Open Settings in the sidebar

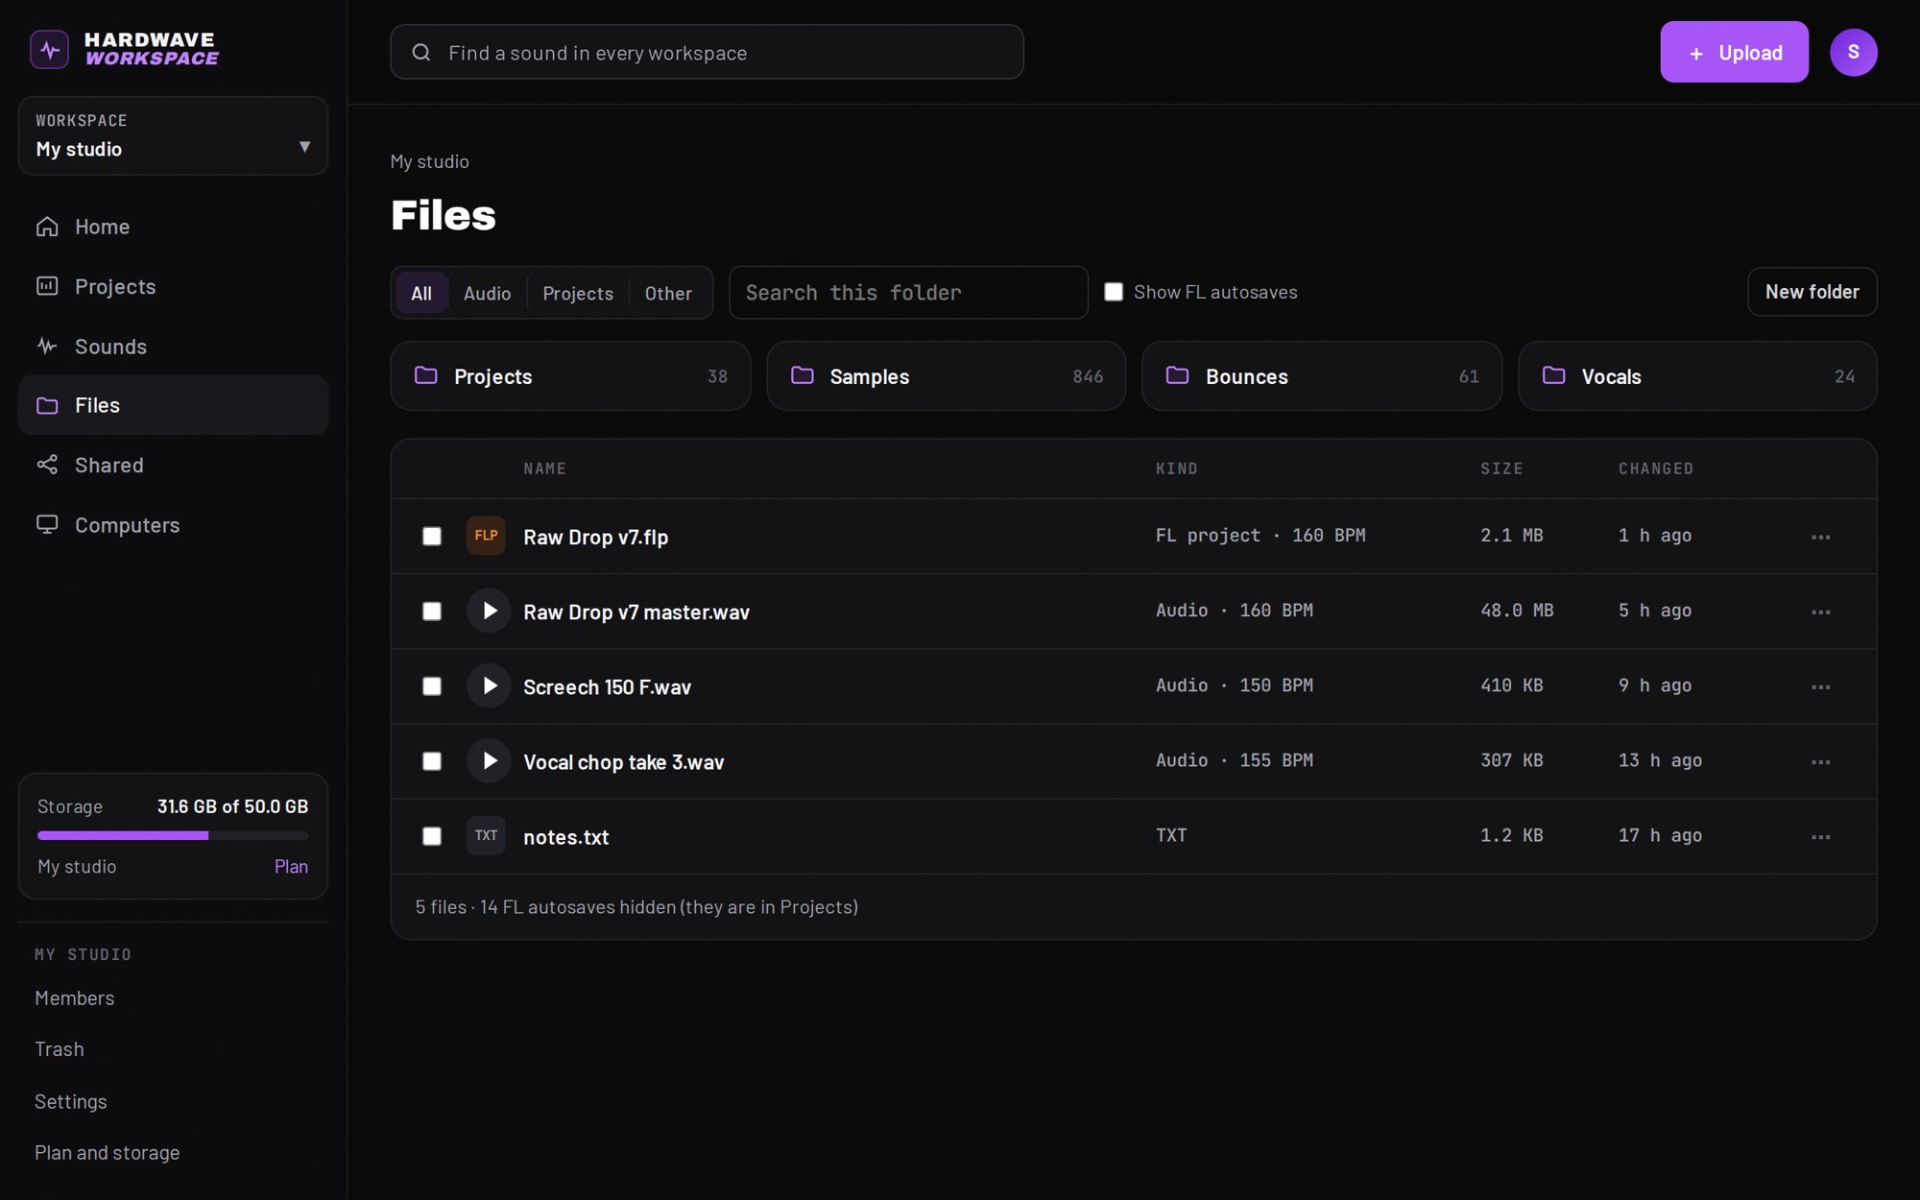(x=71, y=1101)
